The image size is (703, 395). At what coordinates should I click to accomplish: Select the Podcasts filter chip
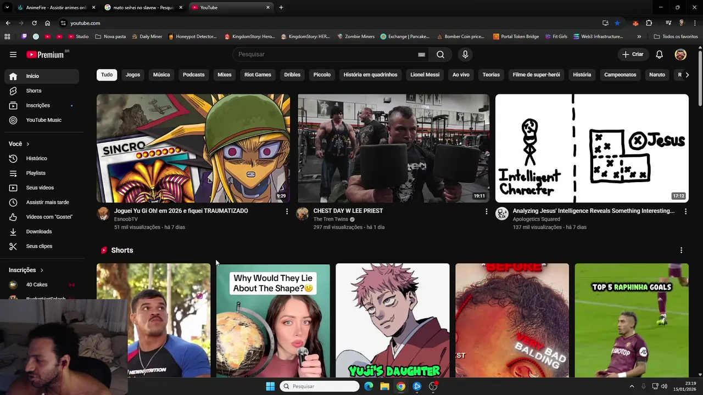(x=193, y=75)
